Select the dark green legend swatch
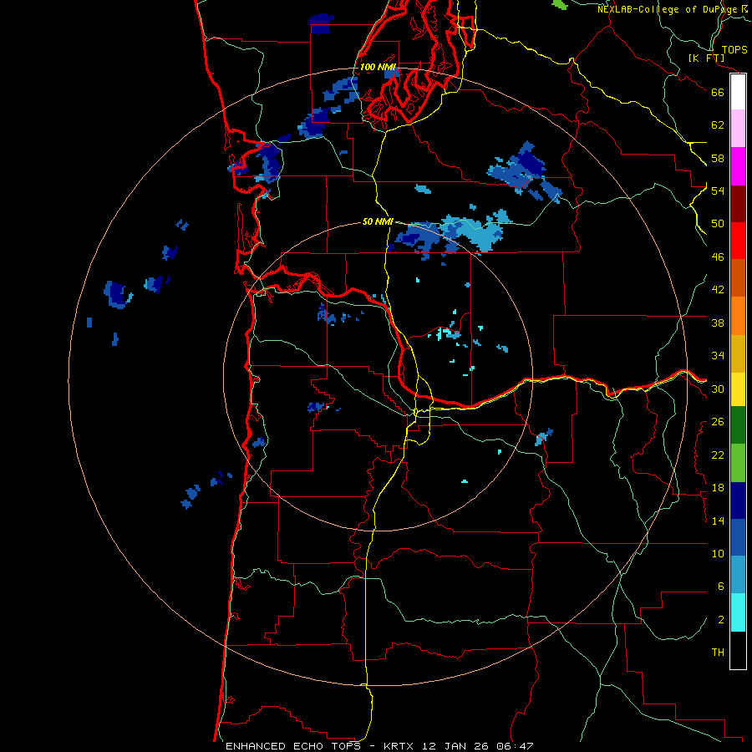 738,425
